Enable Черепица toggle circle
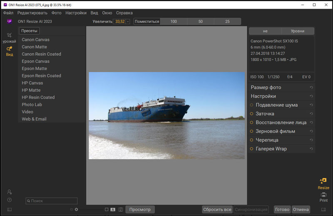The width and height of the screenshot is (333, 216). [x=252, y=140]
